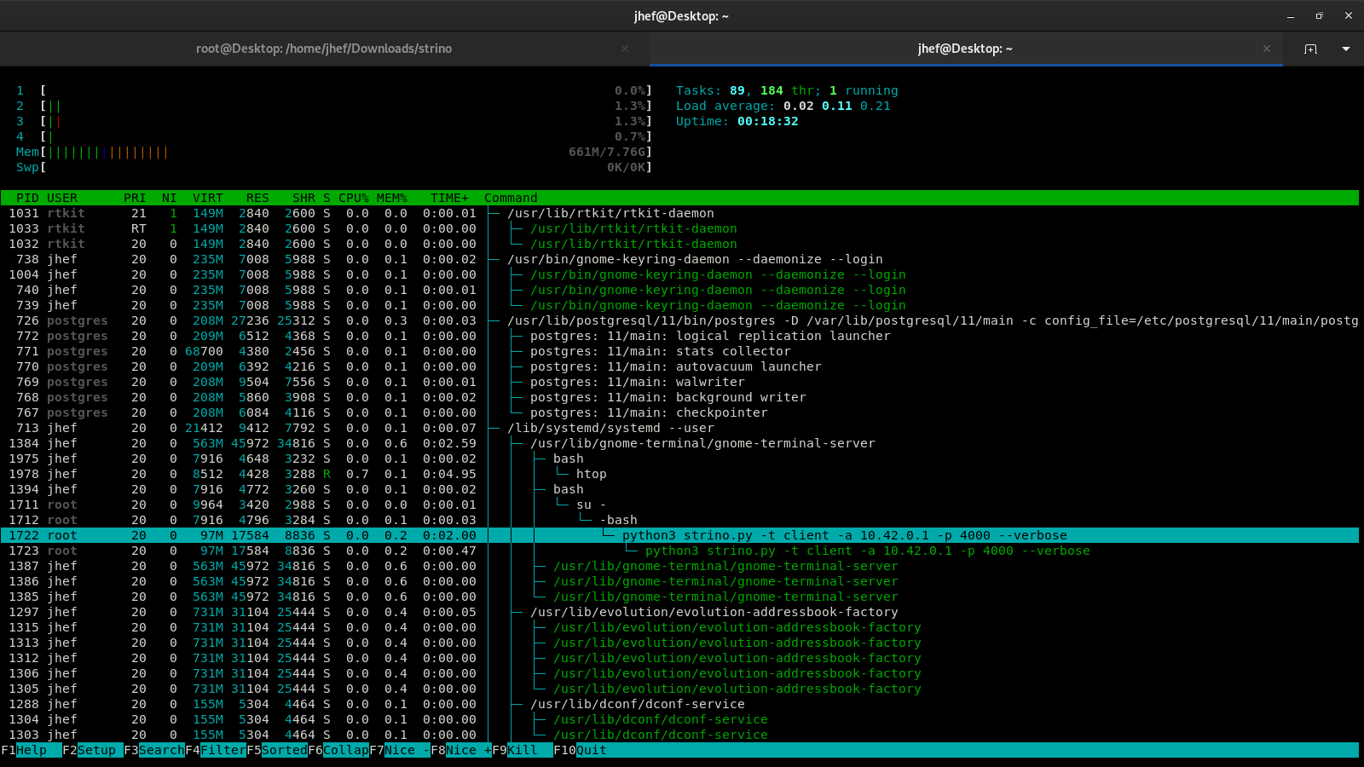Sort by CPU% column header
This screenshot has width=1364, height=767.
coord(354,198)
